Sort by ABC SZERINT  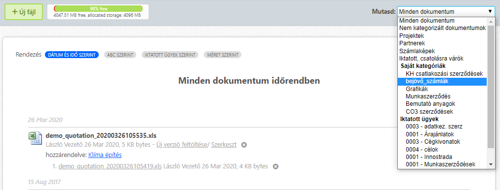coord(120,55)
